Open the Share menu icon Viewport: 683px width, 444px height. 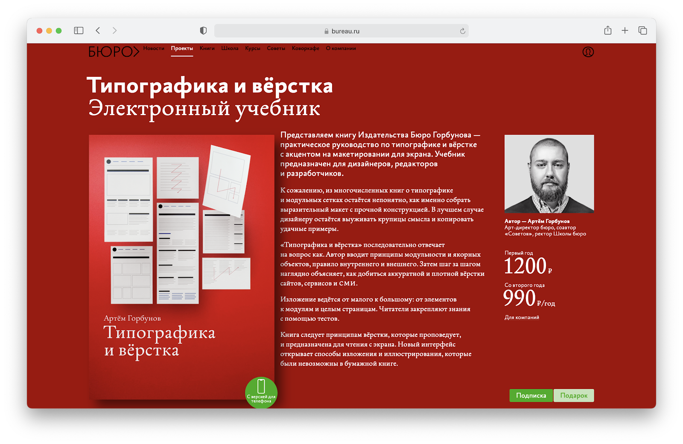point(608,30)
